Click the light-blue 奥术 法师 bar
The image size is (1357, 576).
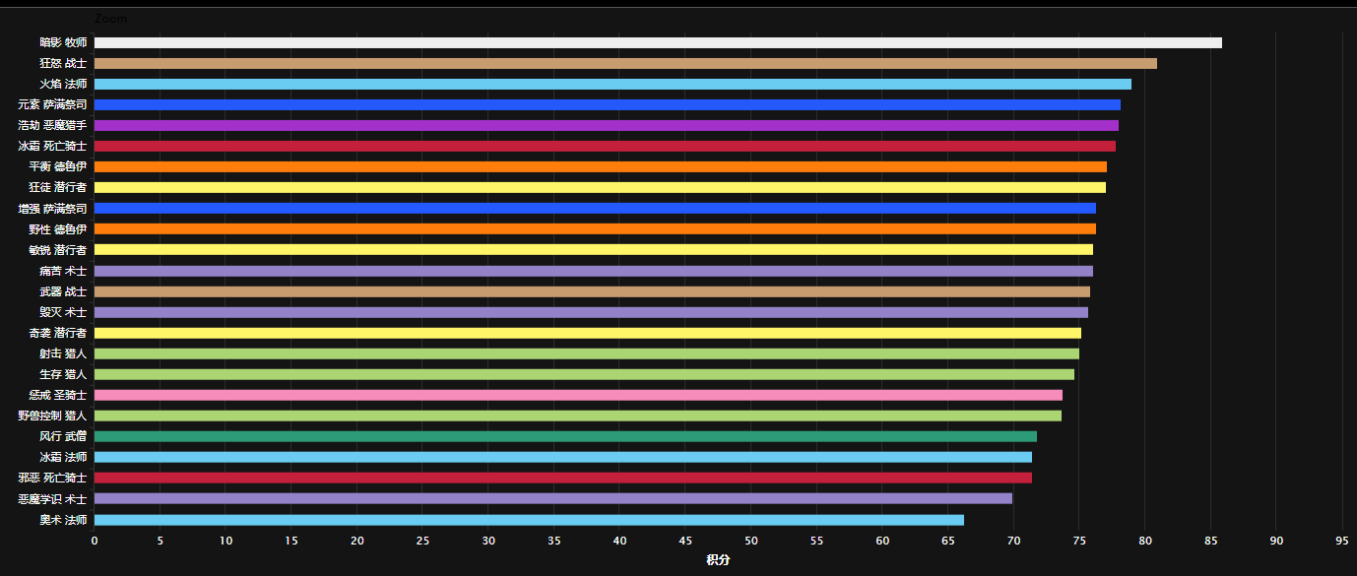click(529, 520)
